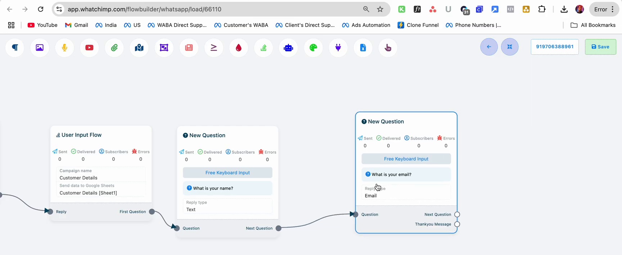Viewport: 622px width, 255px height.
Task: Select the blue Excel sheet icon
Action: click(x=363, y=48)
